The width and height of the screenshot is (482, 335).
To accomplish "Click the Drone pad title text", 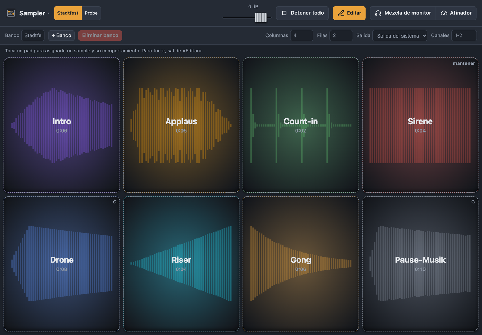I will click(62, 260).
